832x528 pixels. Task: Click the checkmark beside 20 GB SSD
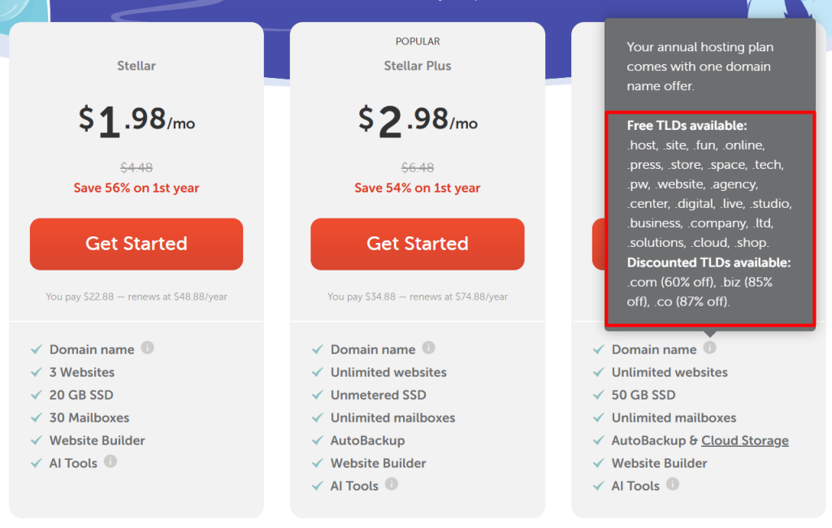point(36,395)
